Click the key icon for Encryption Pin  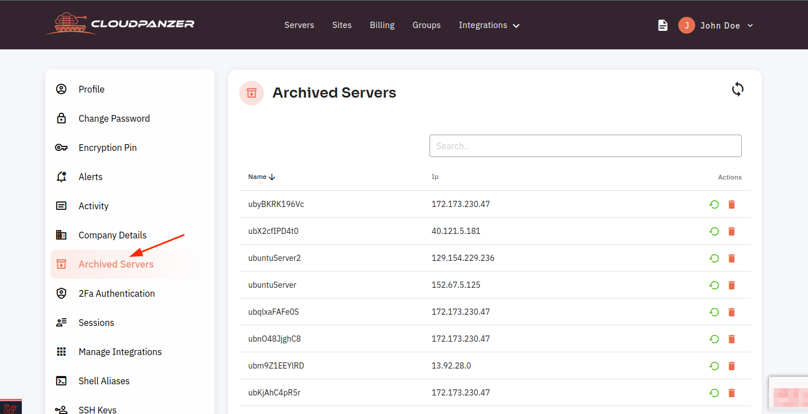61,148
